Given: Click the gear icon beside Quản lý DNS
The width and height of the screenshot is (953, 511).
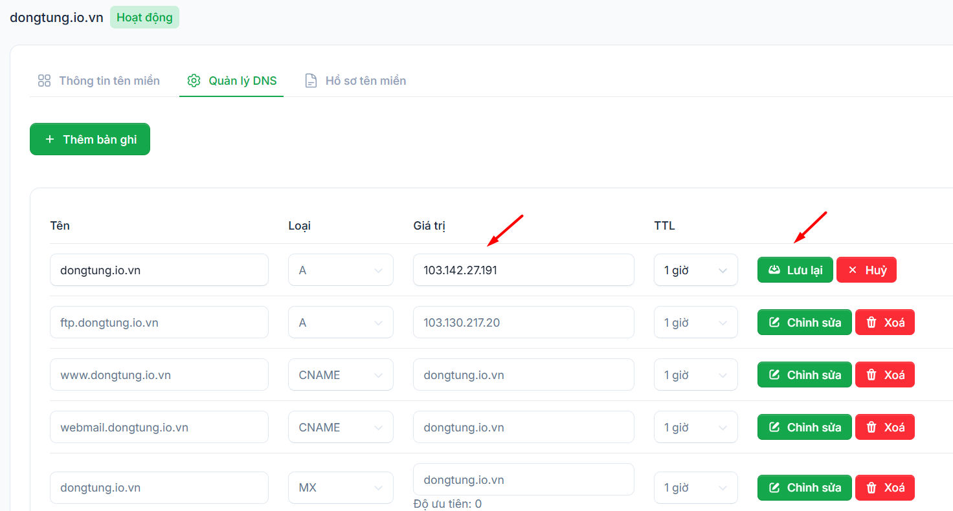Looking at the screenshot, I should click(x=194, y=81).
